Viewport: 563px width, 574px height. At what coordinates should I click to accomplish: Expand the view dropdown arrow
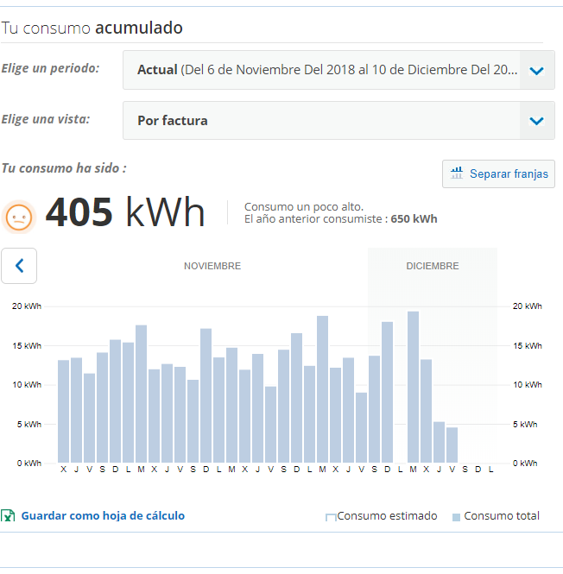[x=536, y=121]
